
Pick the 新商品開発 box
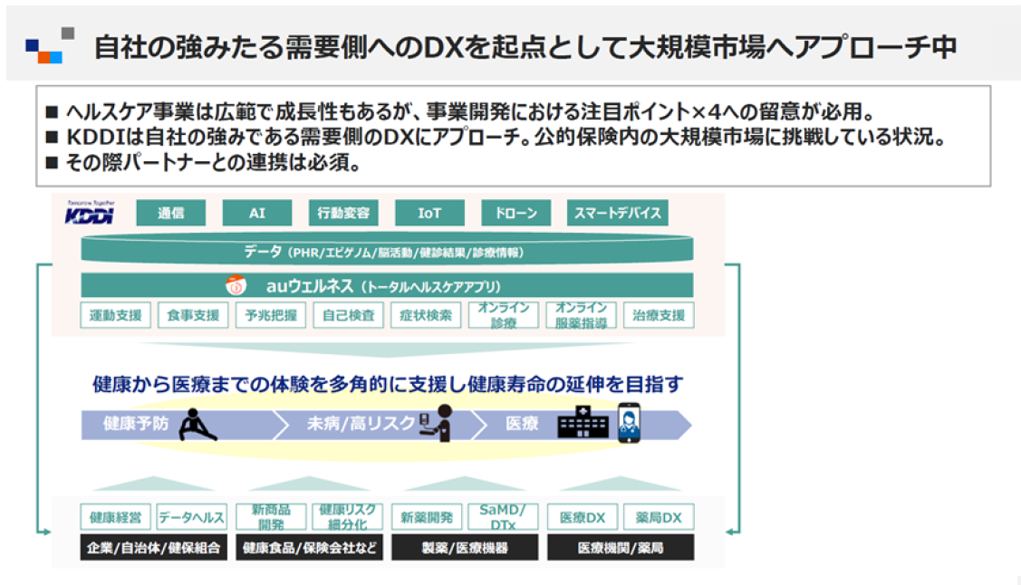click(271, 517)
